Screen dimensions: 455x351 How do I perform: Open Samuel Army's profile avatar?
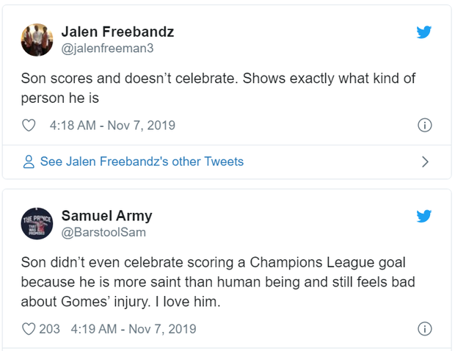tap(36, 224)
